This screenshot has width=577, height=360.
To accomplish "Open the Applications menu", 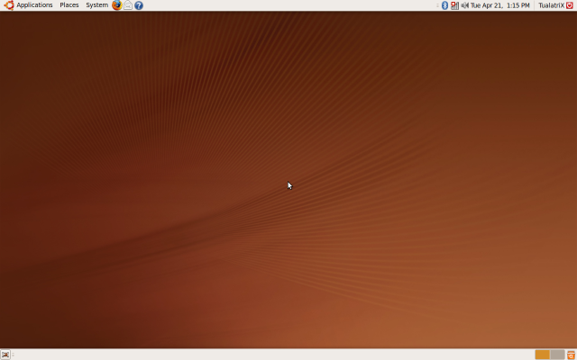I will [34, 5].
